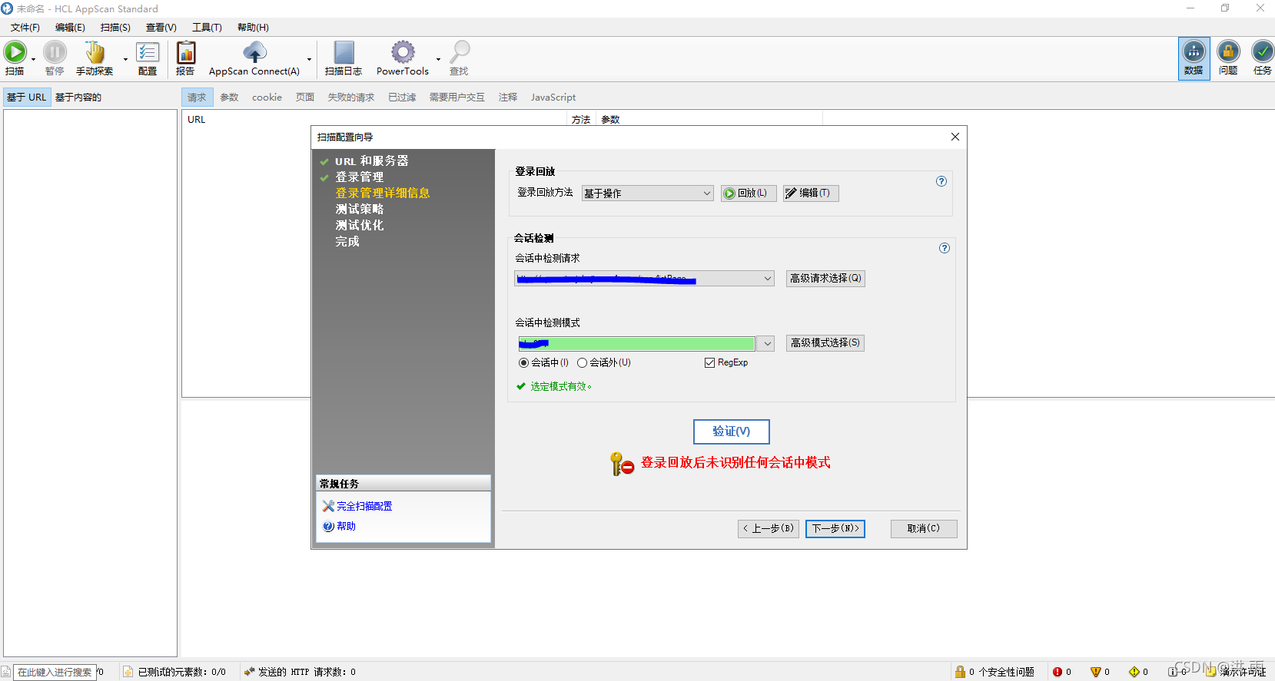Cancel the wizard with 取消(C)

924,529
